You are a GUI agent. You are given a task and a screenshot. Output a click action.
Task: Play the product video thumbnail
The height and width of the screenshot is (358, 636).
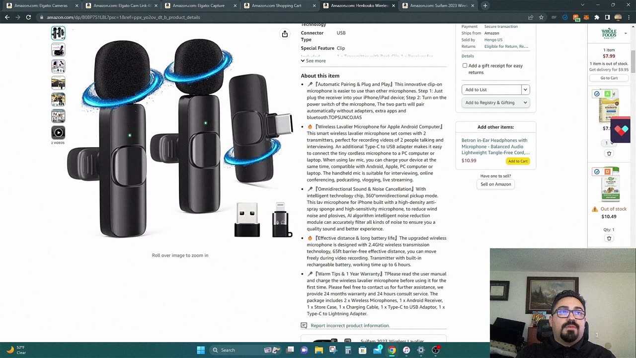[58, 133]
